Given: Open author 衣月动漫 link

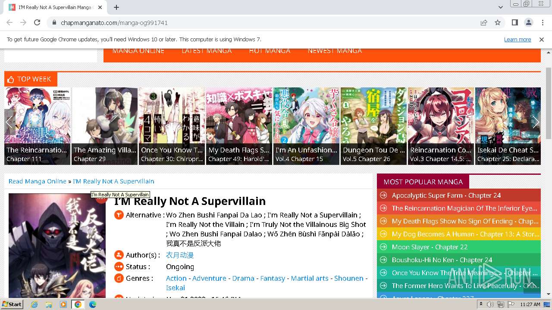Looking at the screenshot, I should (180, 255).
